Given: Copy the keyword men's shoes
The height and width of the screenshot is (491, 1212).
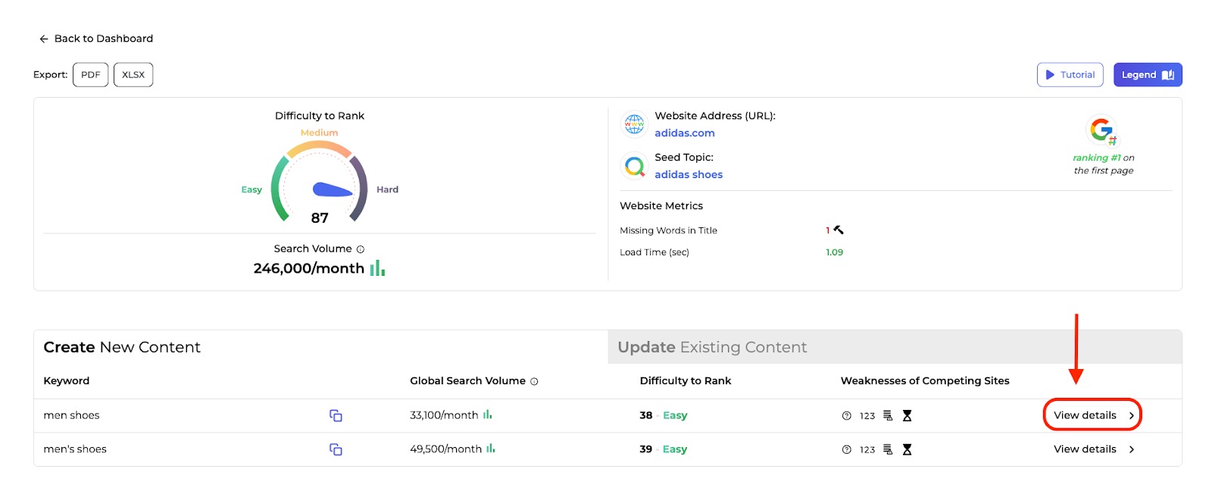Looking at the screenshot, I should pos(336,449).
